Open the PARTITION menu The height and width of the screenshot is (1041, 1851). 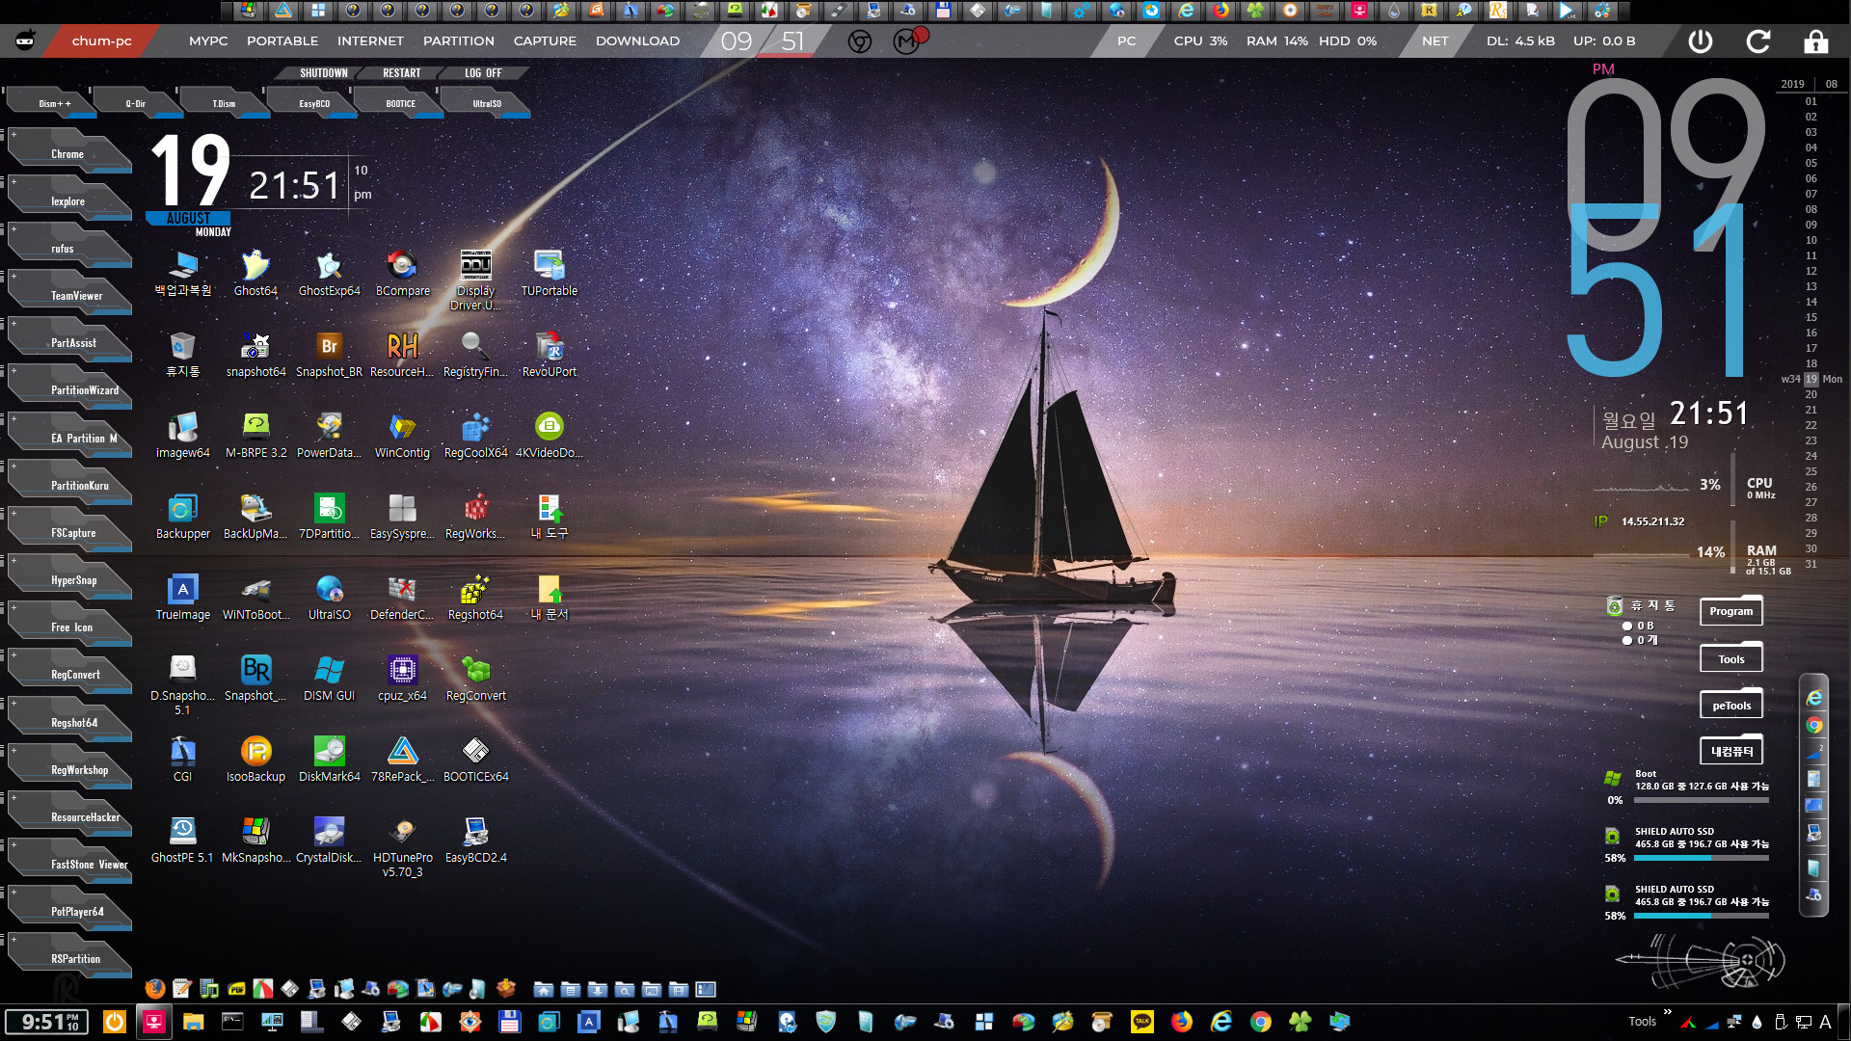[459, 40]
